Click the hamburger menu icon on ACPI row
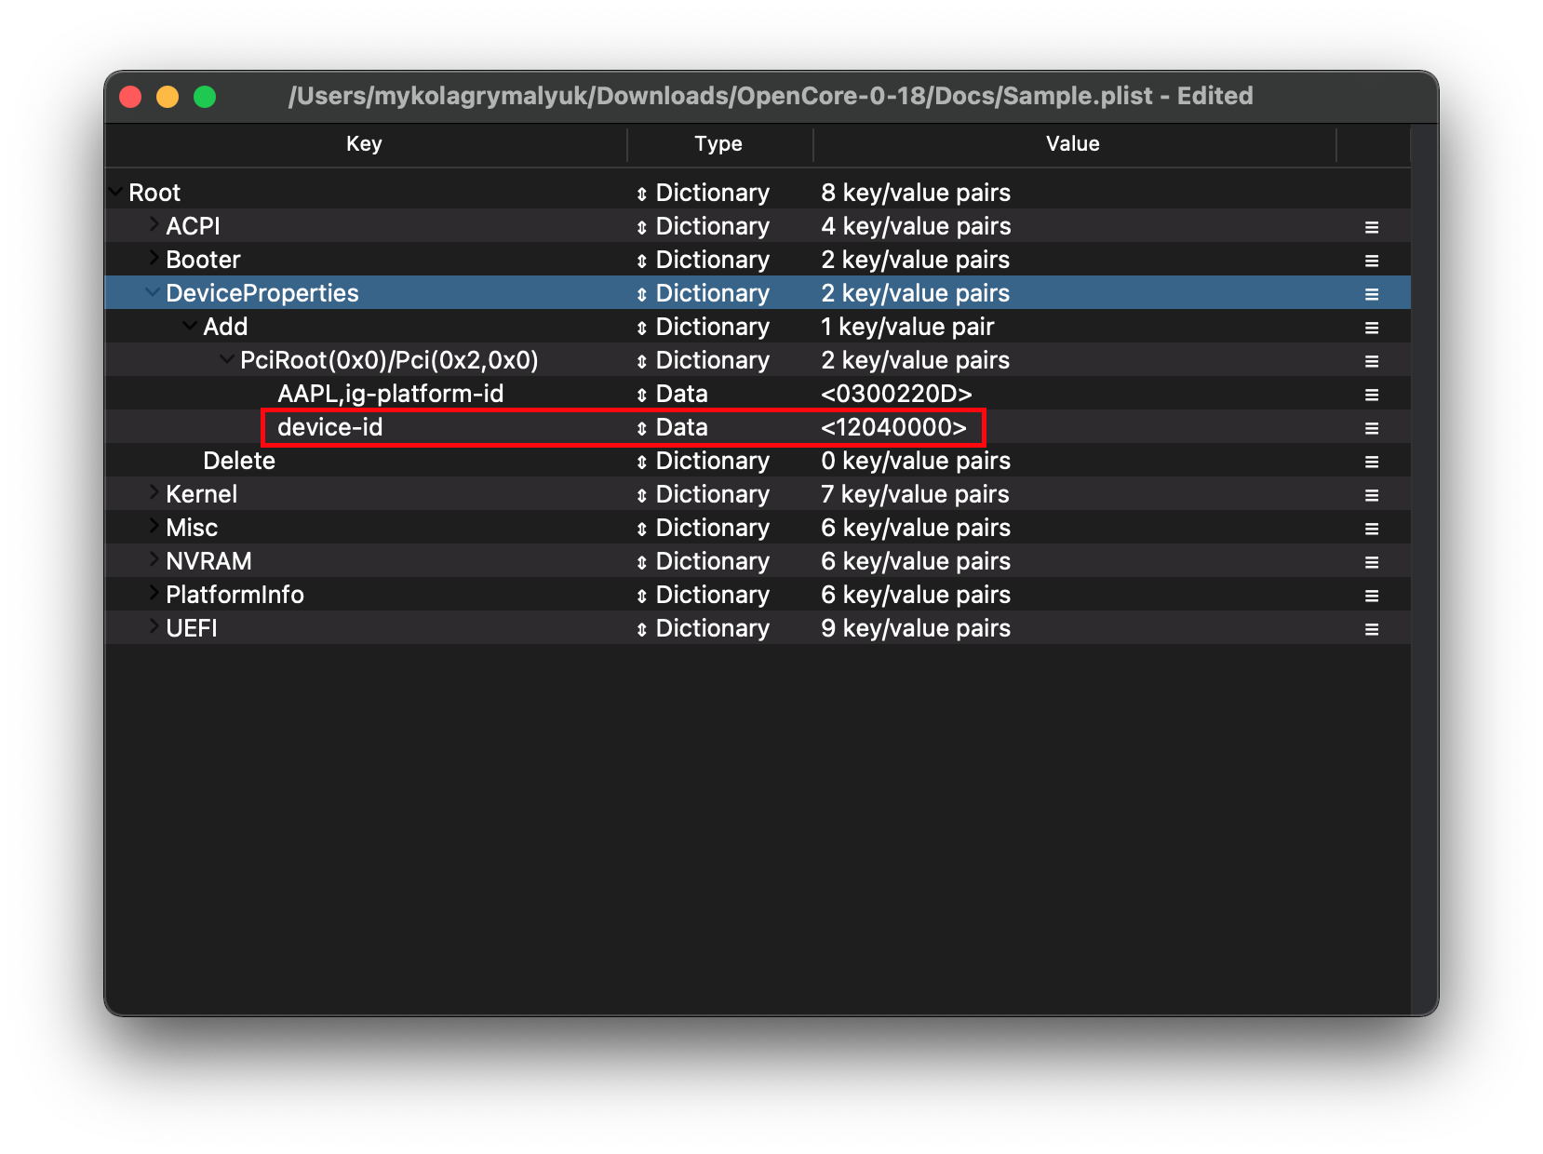 1371,227
